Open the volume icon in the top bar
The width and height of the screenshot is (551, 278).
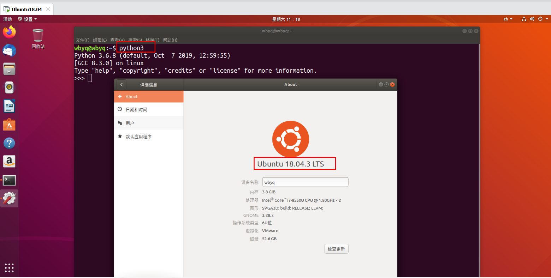[532, 19]
